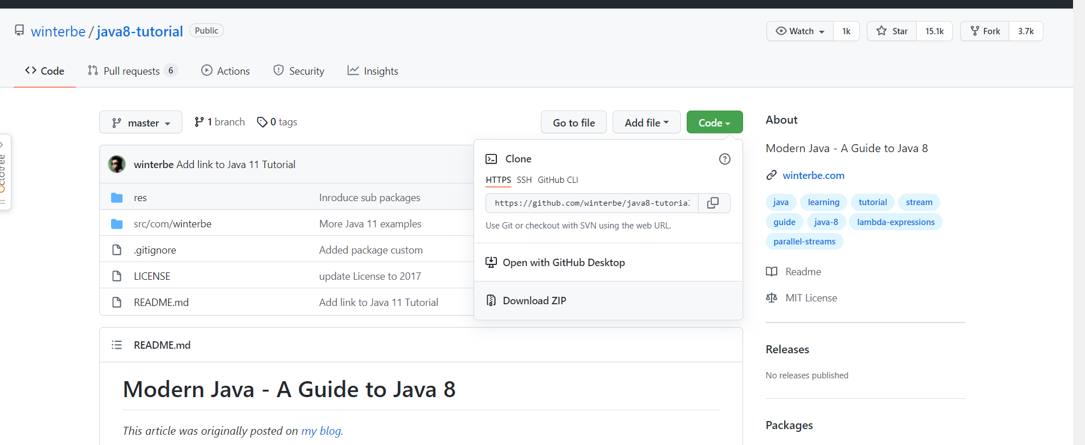
Task: Open the Add file dropdown
Action: [x=646, y=123]
